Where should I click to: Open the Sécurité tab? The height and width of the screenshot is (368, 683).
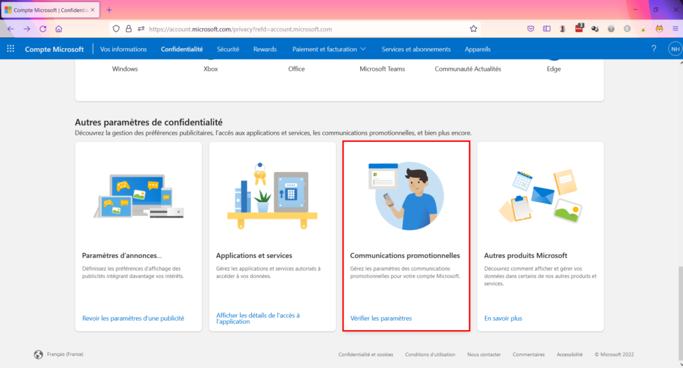[228, 49]
